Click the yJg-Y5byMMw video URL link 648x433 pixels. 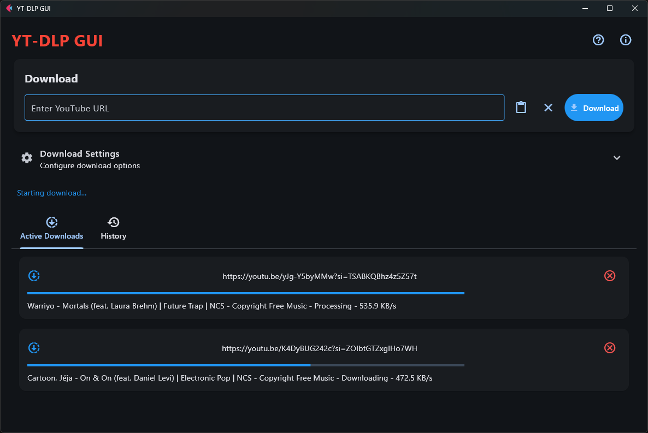(x=320, y=276)
